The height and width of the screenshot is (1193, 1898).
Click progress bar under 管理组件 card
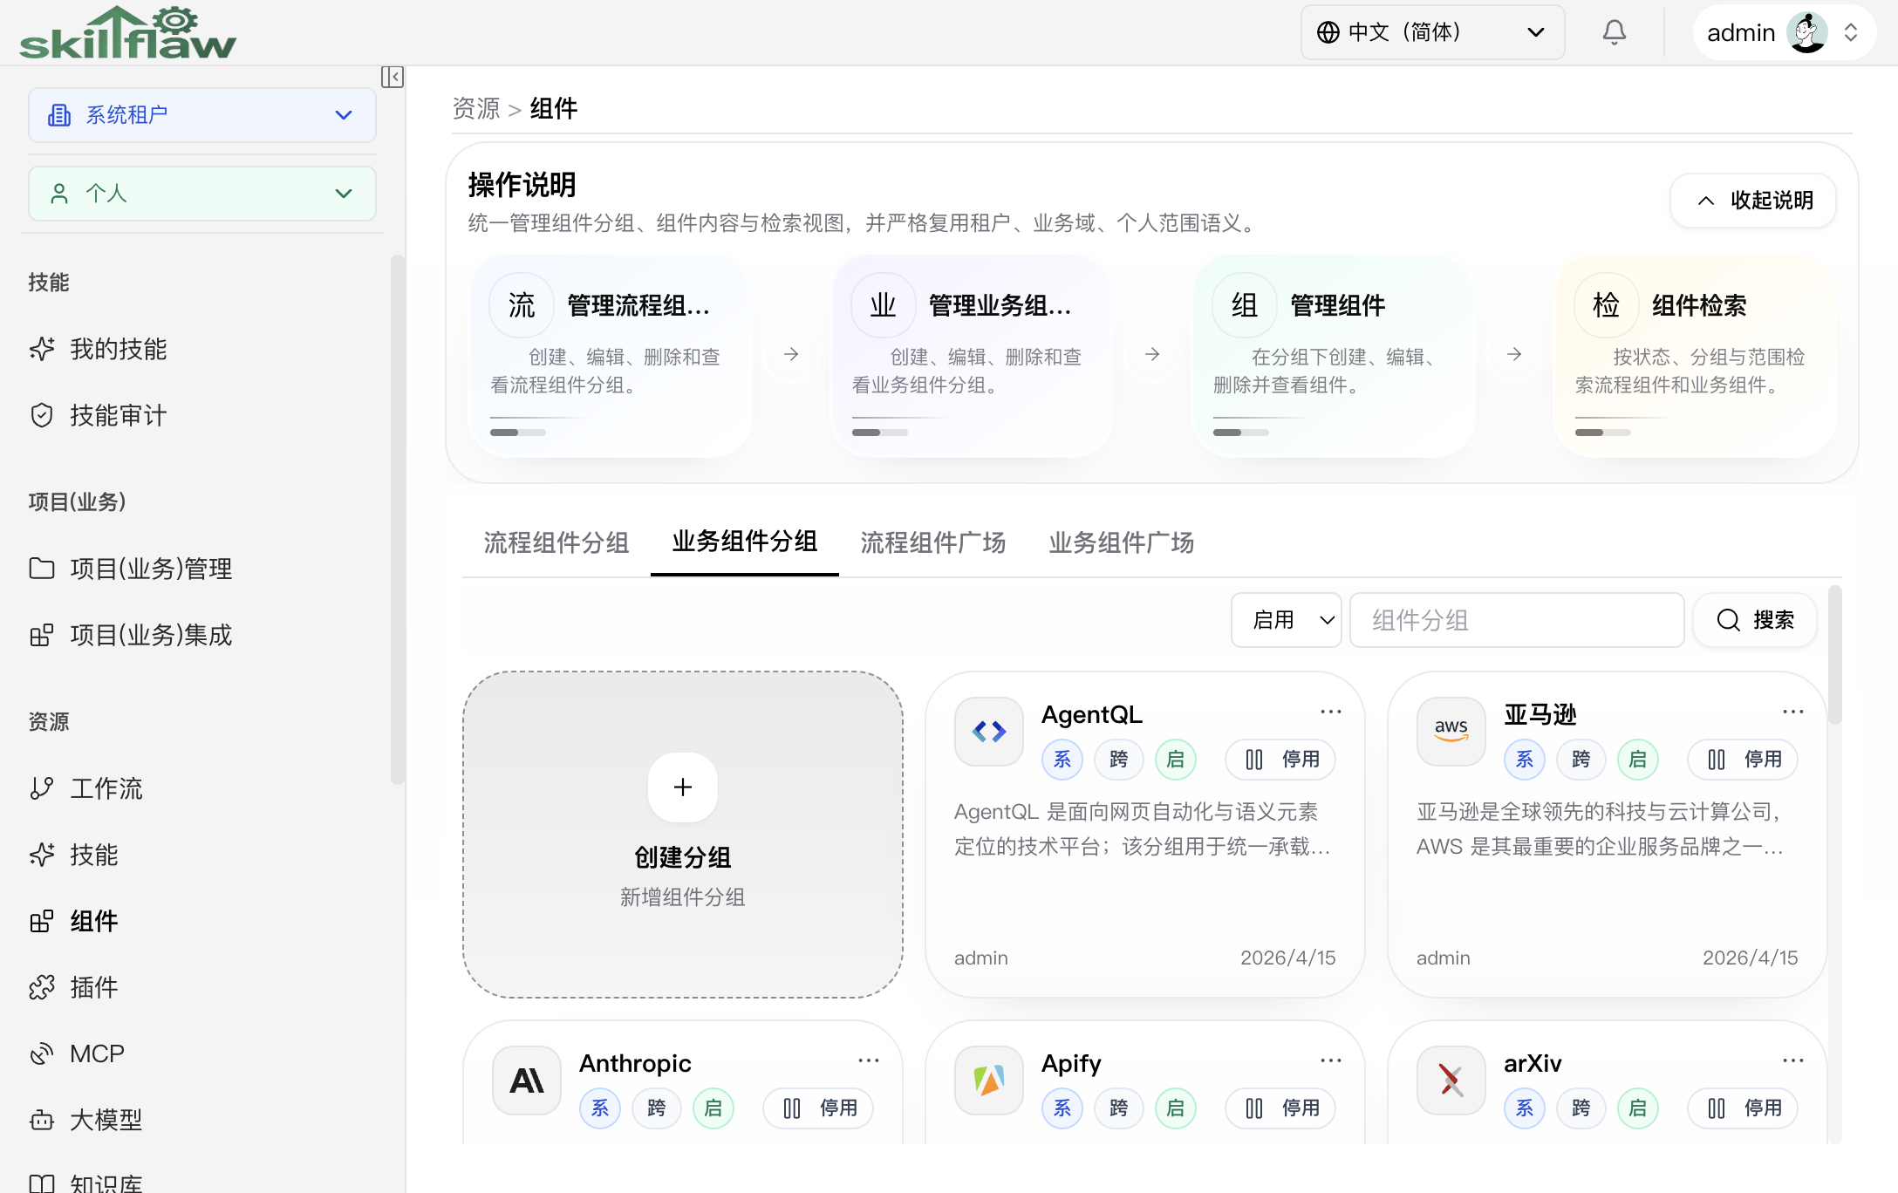[x=1241, y=433]
